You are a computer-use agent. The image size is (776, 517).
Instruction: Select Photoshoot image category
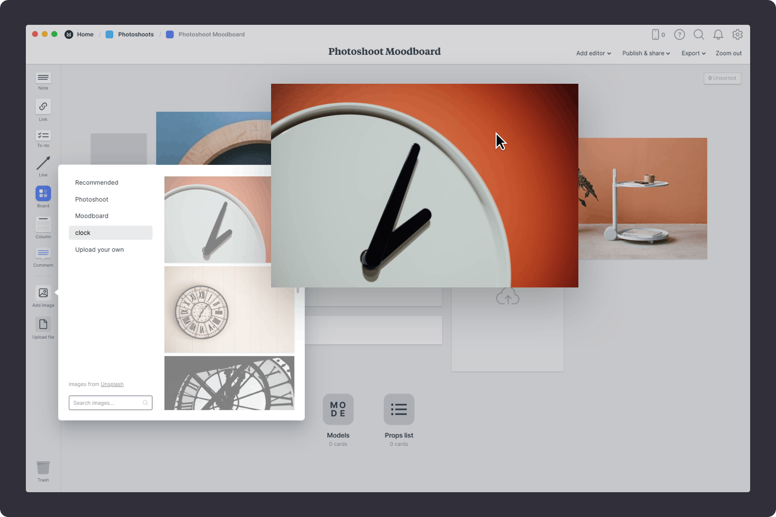tap(110, 199)
